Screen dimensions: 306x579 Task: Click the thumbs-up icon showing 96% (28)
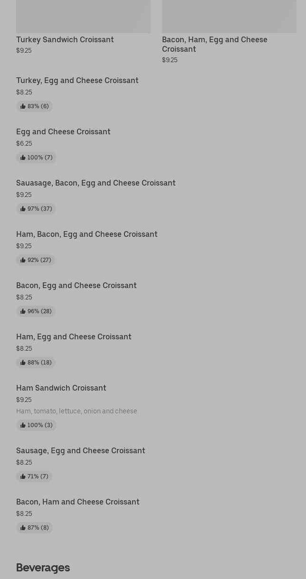(23, 311)
